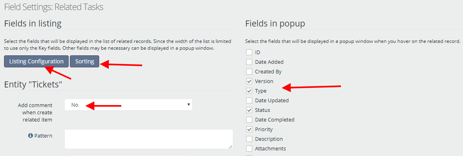Click the 'Field Settings: Related Tasks' title
This screenshot has width=463, height=156.
54,7
